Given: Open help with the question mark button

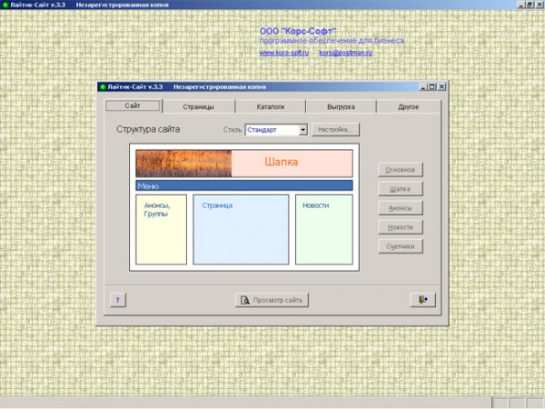Looking at the screenshot, I should pyautogui.click(x=118, y=300).
